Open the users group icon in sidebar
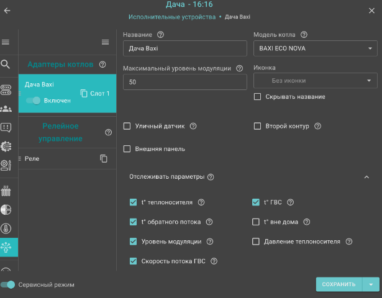This screenshot has height=298, width=382. (6, 109)
